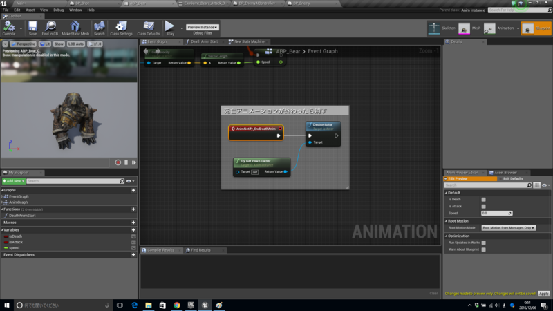Switch to Animation editor mode
The height and width of the screenshot is (311, 553).
pyautogui.click(x=498, y=28)
